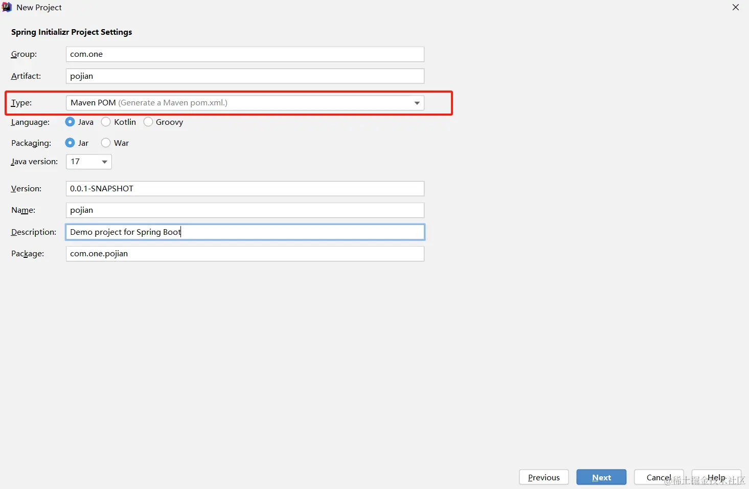
Task: Click the Type label
Action: coord(21,103)
